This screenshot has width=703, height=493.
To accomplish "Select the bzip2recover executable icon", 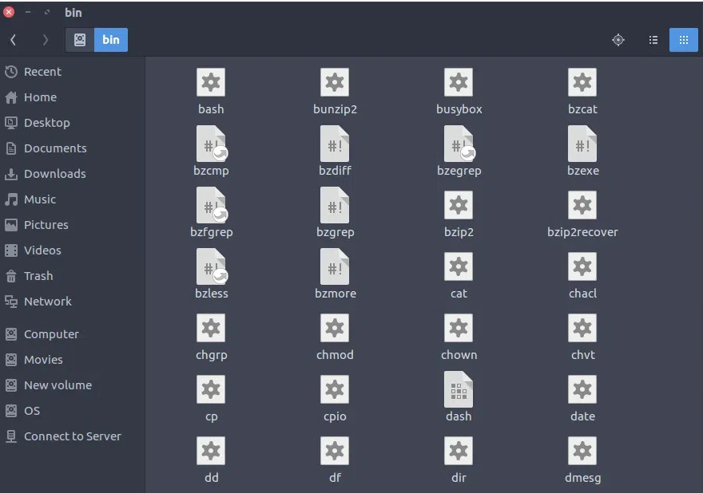I will (x=582, y=205).
